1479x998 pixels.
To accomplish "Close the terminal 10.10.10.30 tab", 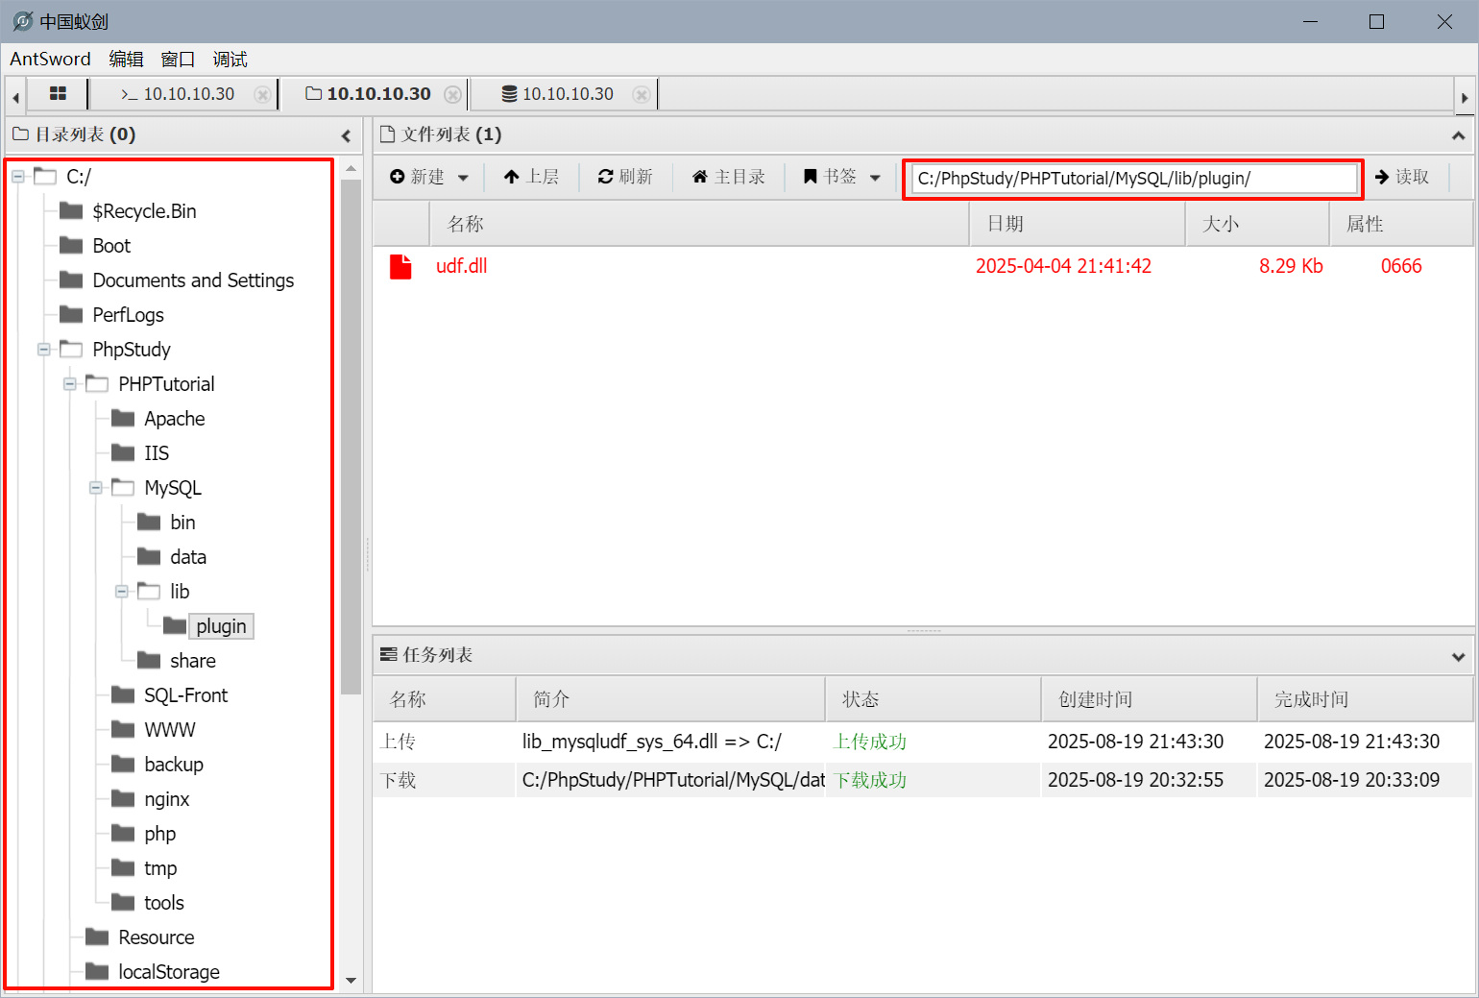I will [x=261, y=94].
